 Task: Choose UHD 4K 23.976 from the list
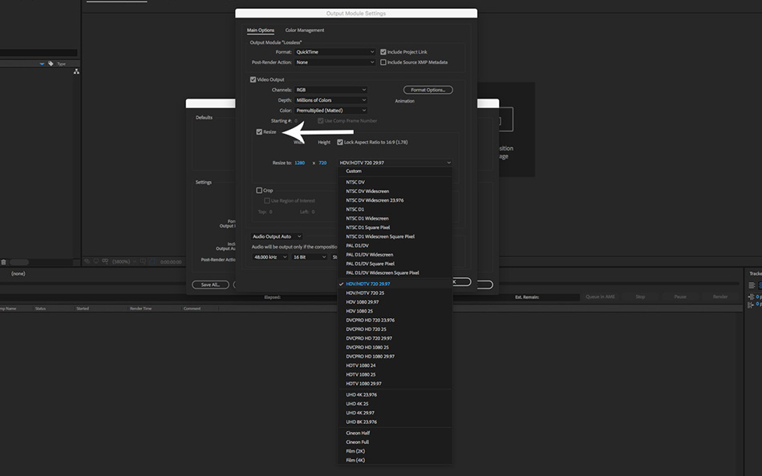361,394
